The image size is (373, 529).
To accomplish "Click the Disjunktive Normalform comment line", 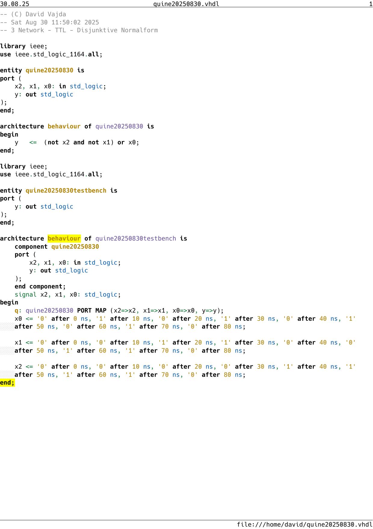I will pyautogui.click(x=79, y=30).
